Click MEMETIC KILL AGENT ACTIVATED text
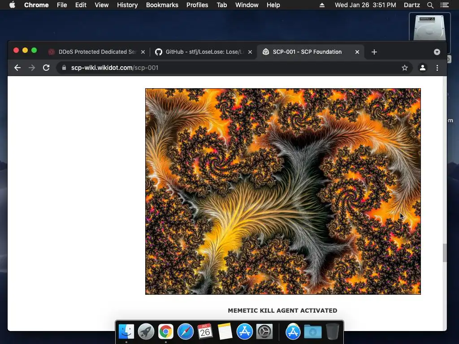Screen dimensions: 459x344 click(282, 311)
